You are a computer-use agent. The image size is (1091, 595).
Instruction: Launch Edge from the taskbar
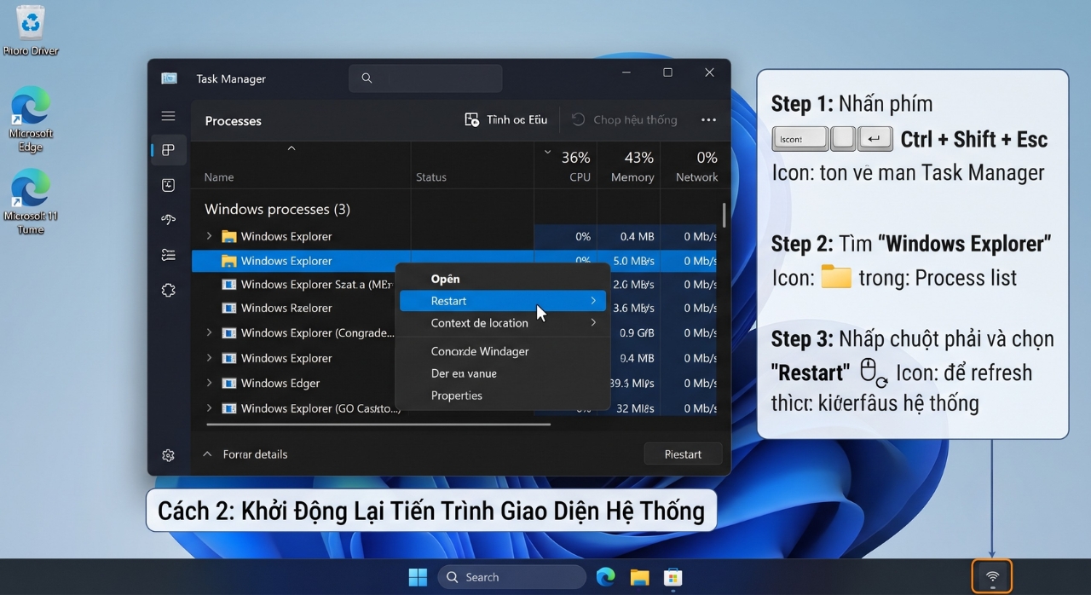[x=605, y=577]
